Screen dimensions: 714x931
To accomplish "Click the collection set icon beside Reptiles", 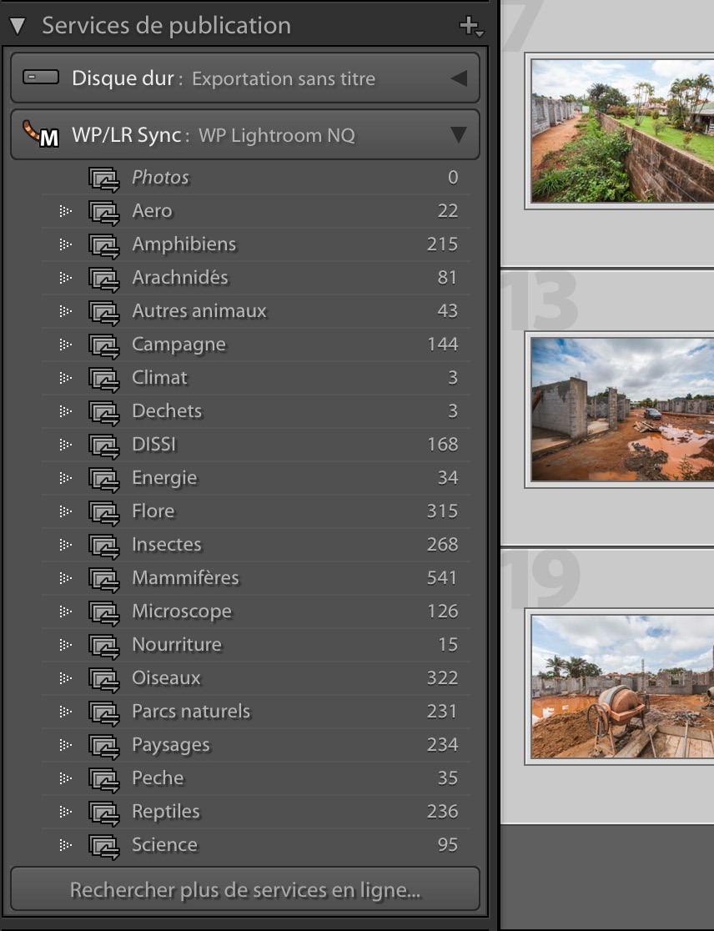I will [x=104, y=812].
